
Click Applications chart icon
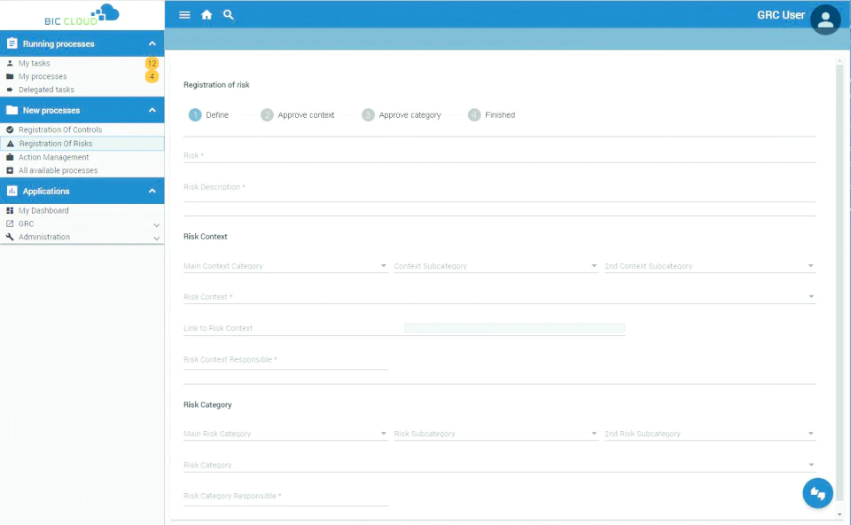tap(12, 191)
